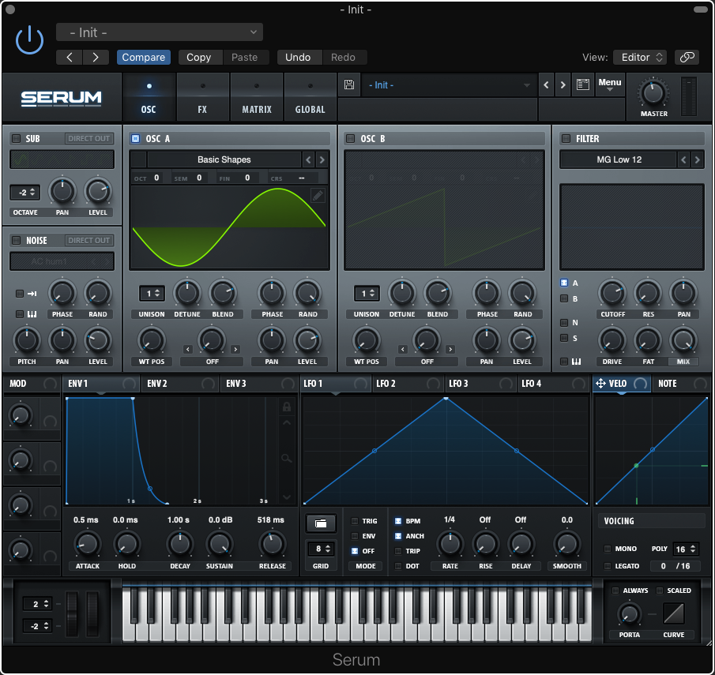
Task: Select the NOTE tab
Action: click(x=682, y=384)
